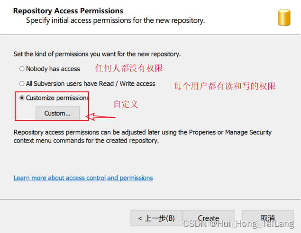This screenshot has width=301, height=233.
Task: Go back using the 上一步(B) button
Action: pos(156,218)
